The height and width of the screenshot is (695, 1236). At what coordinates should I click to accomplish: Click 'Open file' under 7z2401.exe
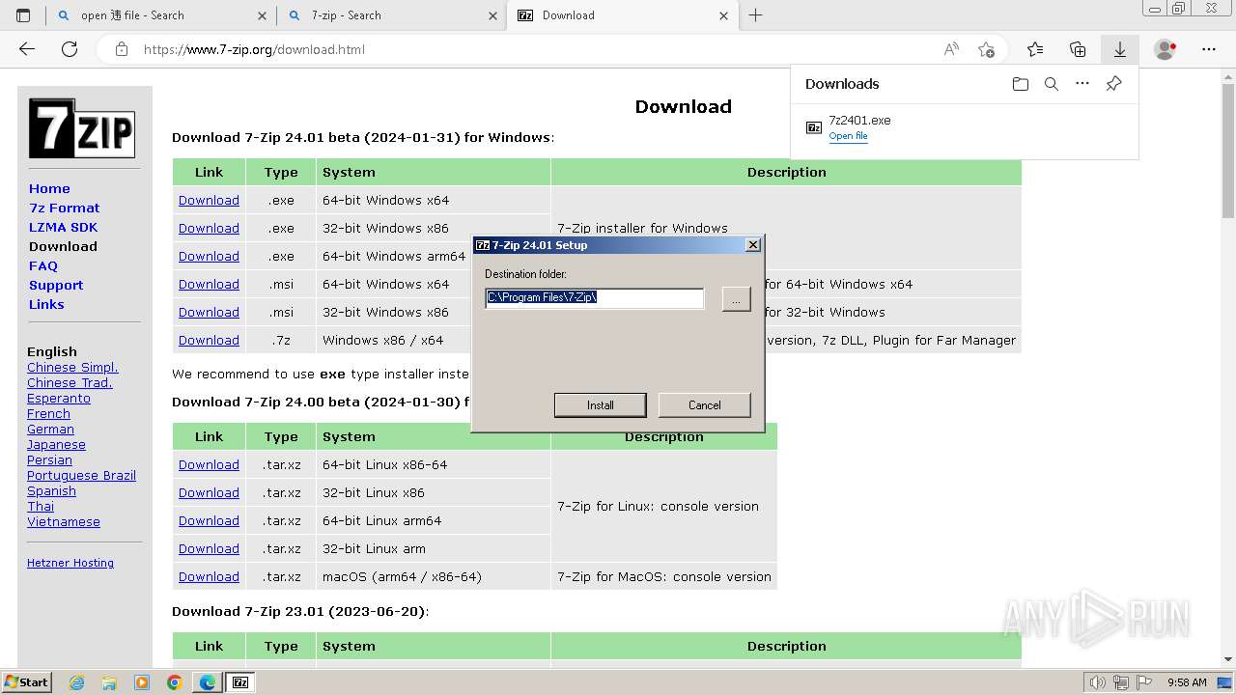tap(849, 136)
